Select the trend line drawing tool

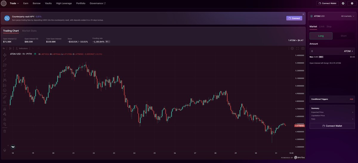pos(5,60)
